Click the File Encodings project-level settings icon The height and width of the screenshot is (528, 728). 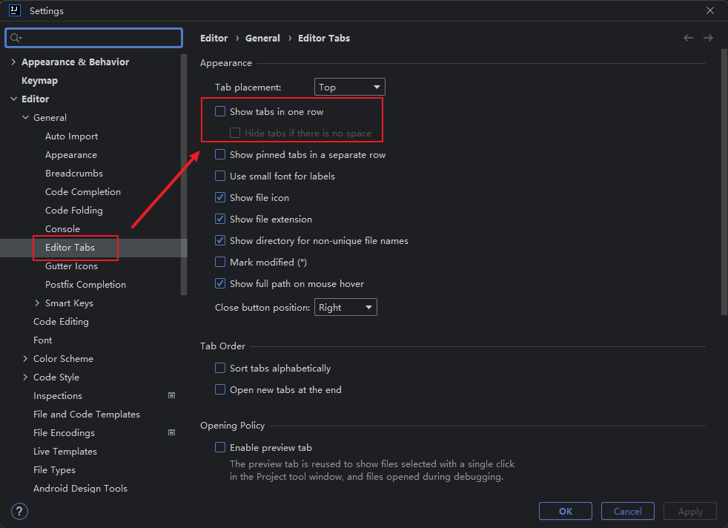coord(171,432)
